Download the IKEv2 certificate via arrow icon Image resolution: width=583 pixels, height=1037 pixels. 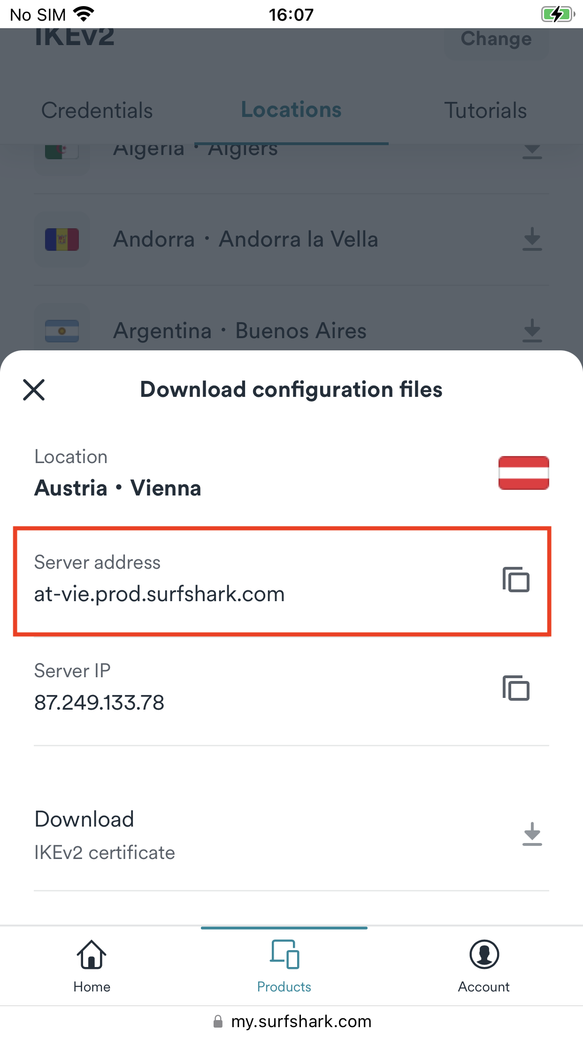tap(532, 834)
